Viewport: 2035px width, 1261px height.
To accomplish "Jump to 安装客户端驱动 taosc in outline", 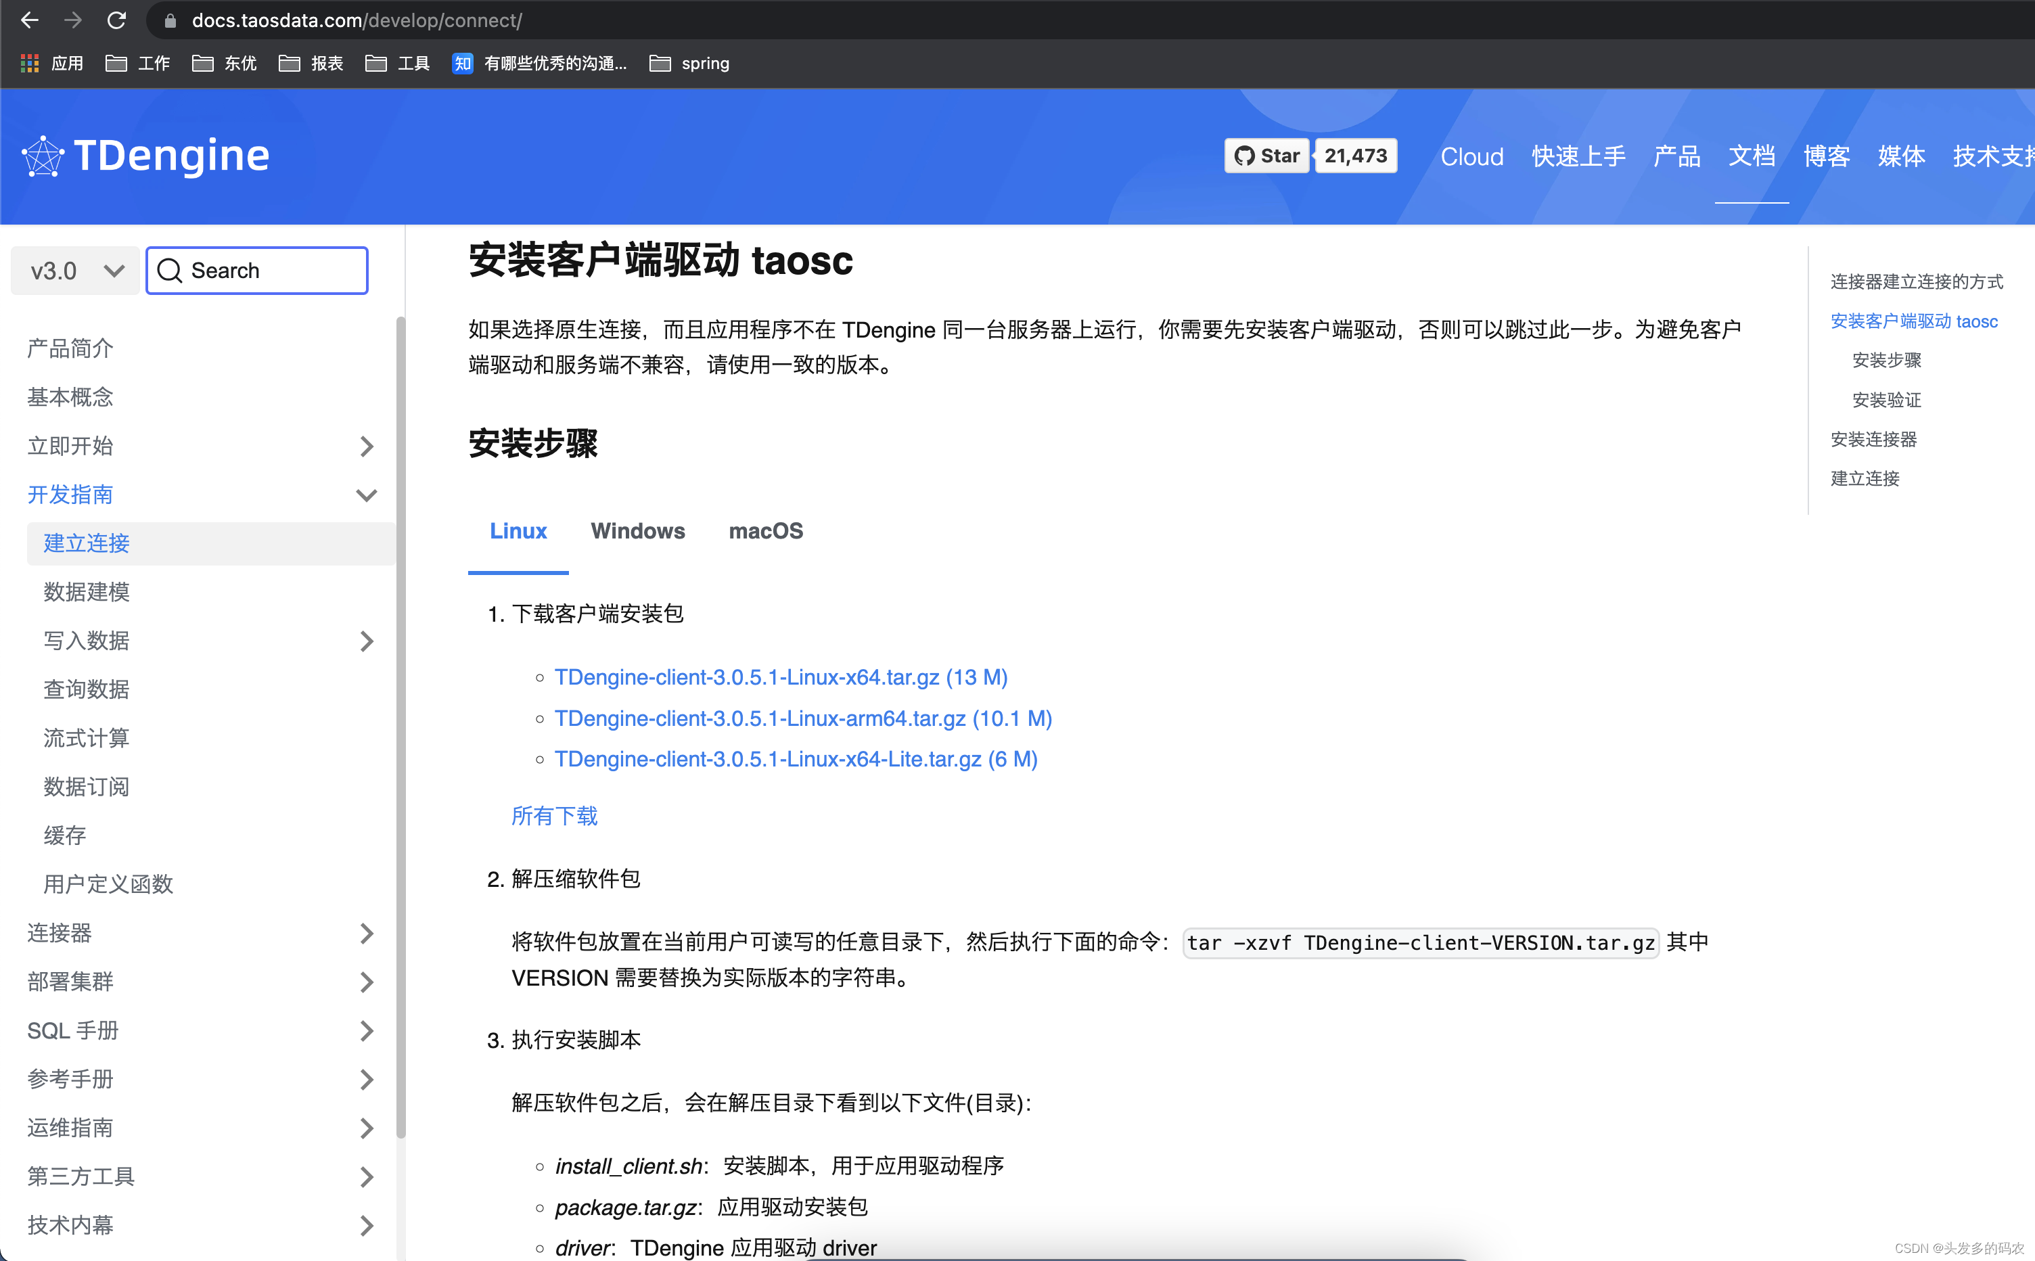I will 1914,321.
